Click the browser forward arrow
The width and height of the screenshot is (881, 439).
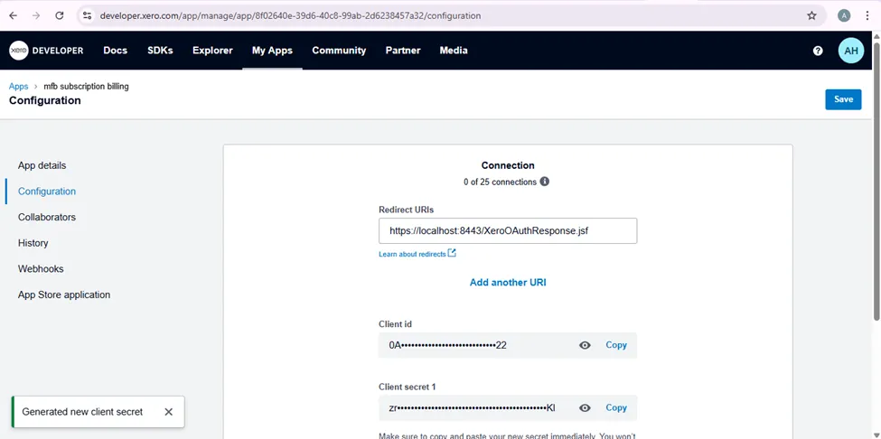(x=36, y=15)
